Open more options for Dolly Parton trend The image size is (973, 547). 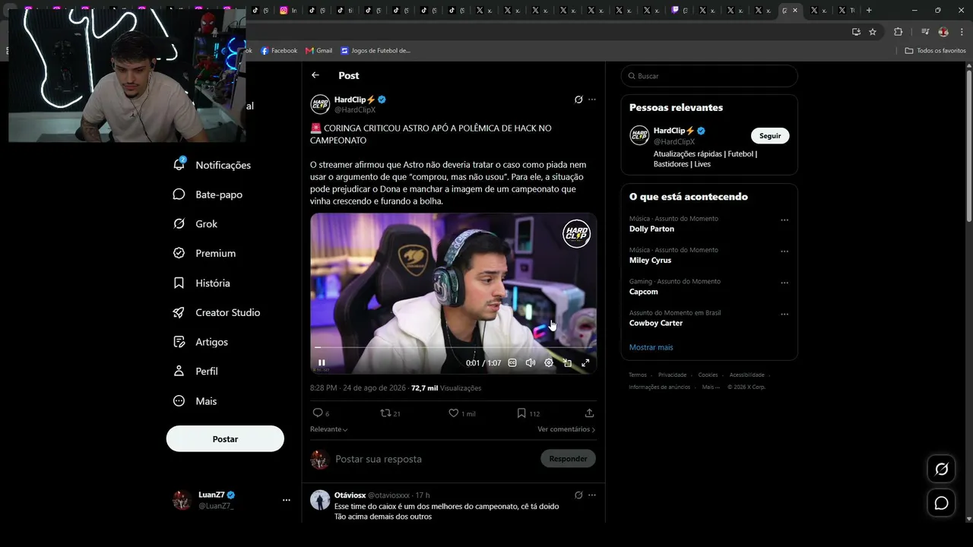point(784,220)
